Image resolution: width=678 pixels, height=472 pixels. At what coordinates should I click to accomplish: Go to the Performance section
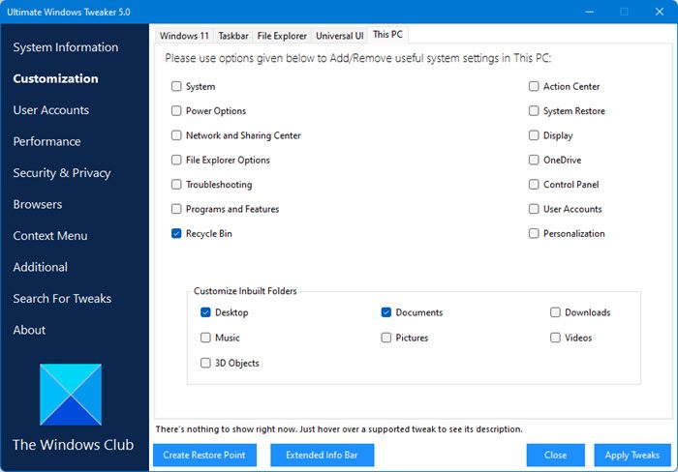(x=46, y=141)
